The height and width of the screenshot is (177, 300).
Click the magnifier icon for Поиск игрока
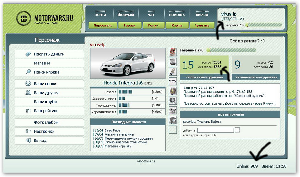[28, 72]
